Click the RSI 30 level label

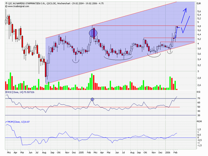(199, 115)
